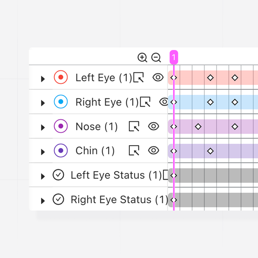Click the zoom in magnifier icon
Viewport: 258px width, 258px height.
click(142, 57)
